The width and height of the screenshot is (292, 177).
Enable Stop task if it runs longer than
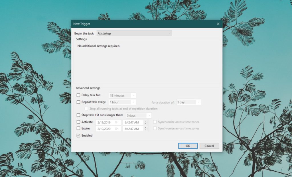78,115
